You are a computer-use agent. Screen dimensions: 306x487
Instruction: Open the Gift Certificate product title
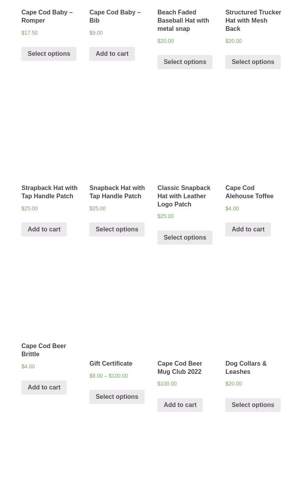click(x=111, y=363)
